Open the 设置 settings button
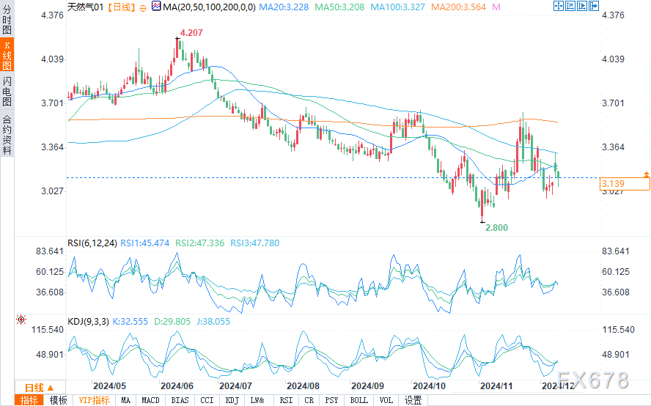The width and height of the screenshot is (651, 406). [x=413, y=400]
